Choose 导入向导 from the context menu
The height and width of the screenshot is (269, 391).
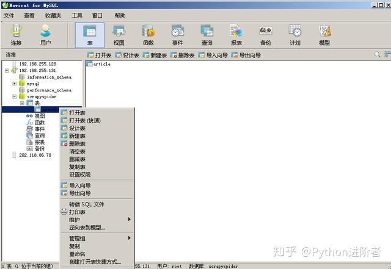point(97,185)
